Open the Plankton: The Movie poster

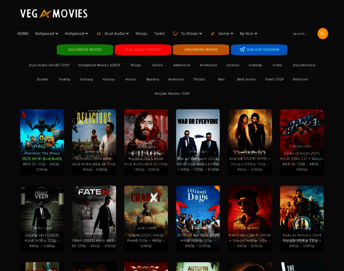42,142
